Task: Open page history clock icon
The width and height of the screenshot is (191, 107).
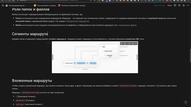Action: click(x=179, y=5)
